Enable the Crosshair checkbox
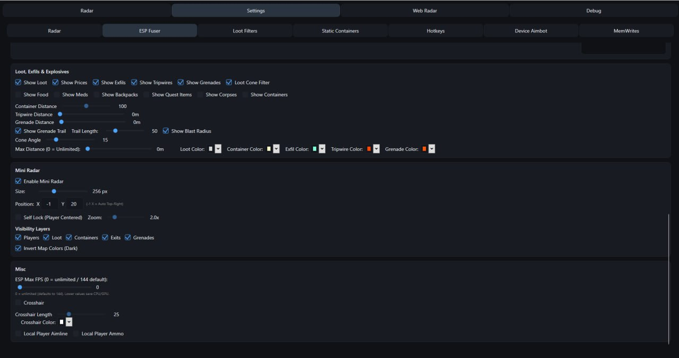Viewport: 679px width, 358px height. [x=19, y=303]
